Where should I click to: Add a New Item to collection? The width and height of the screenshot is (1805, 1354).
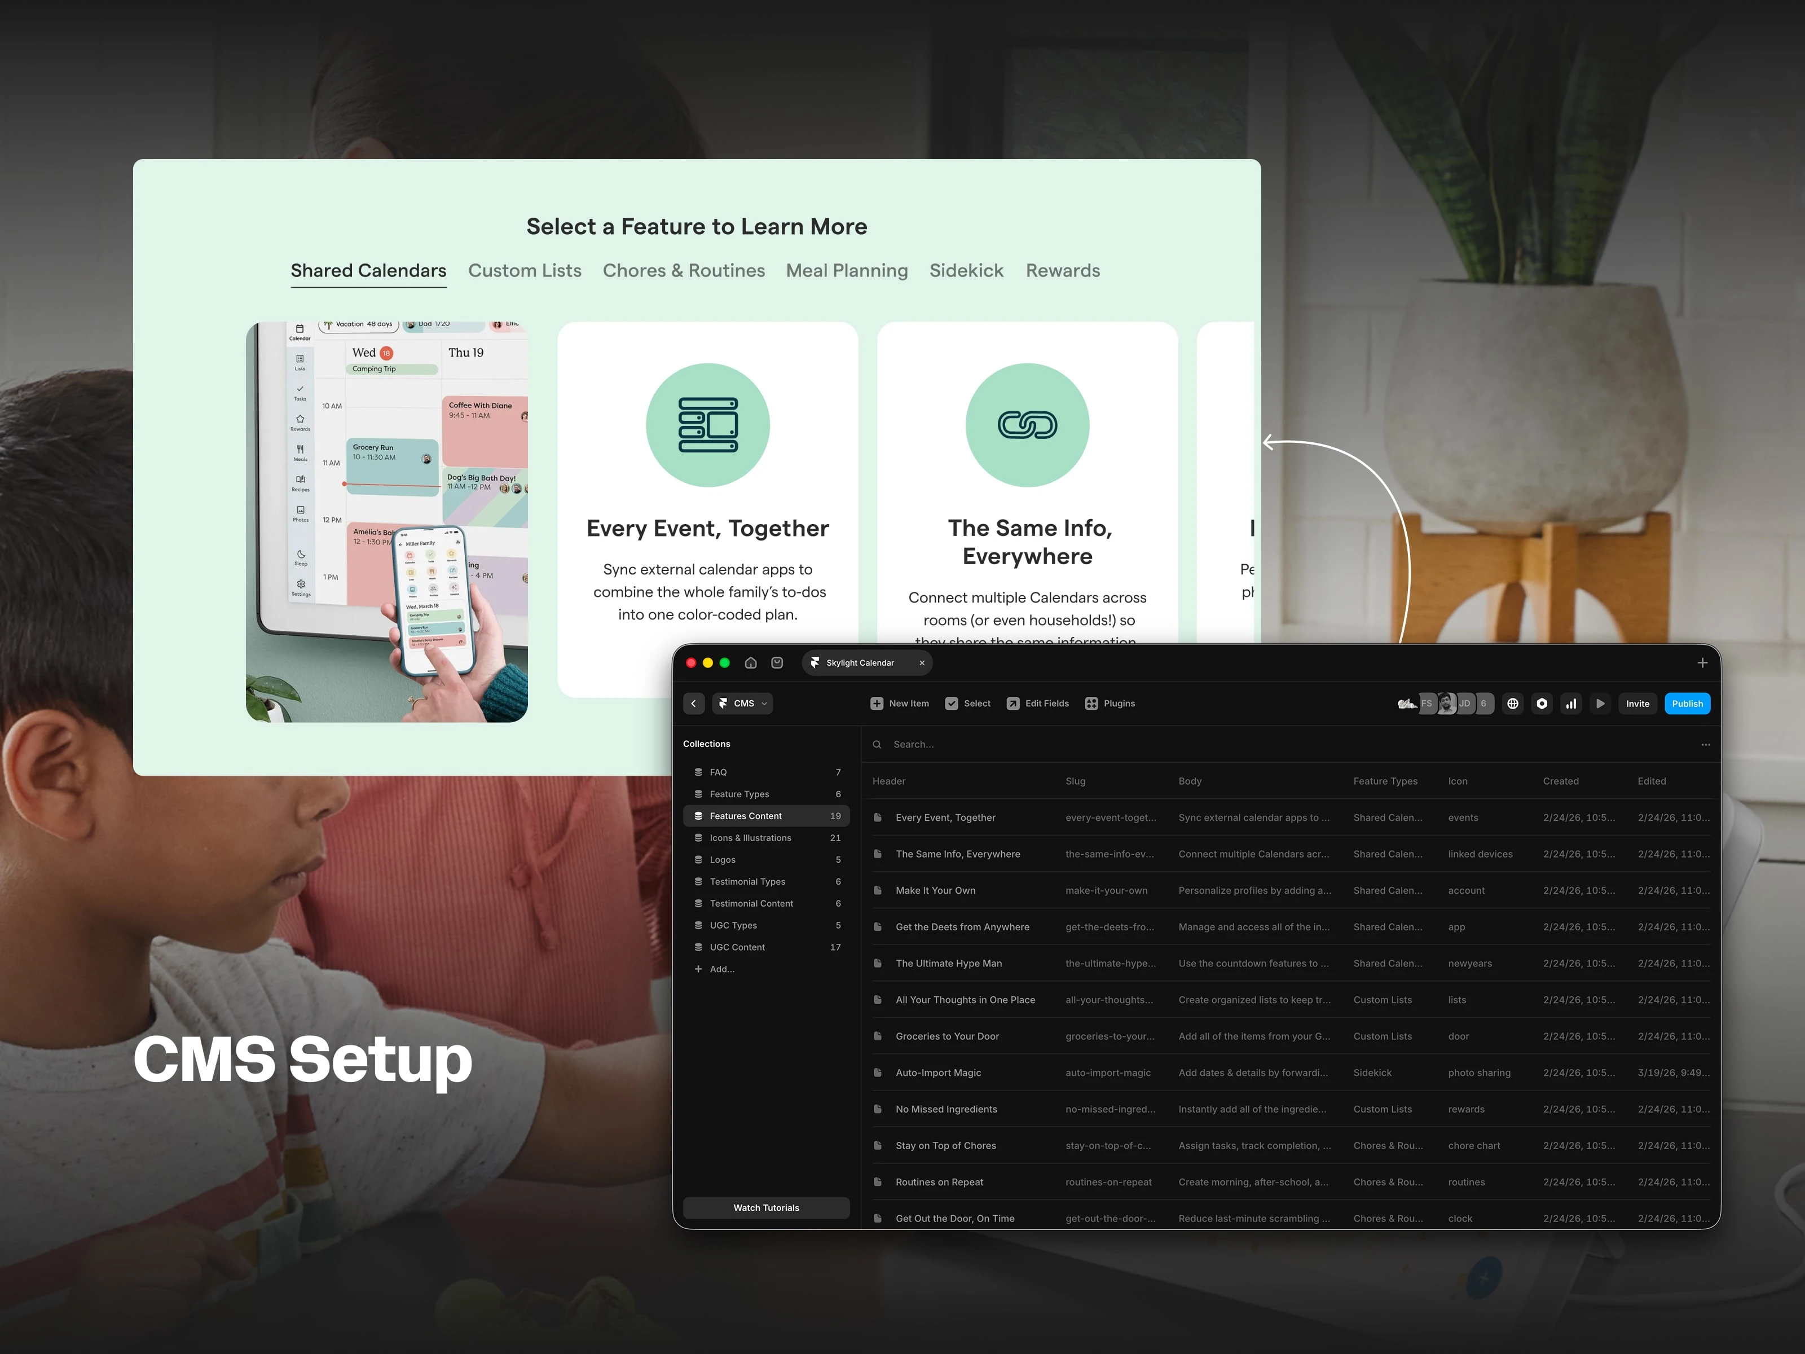tap(899, 704)
